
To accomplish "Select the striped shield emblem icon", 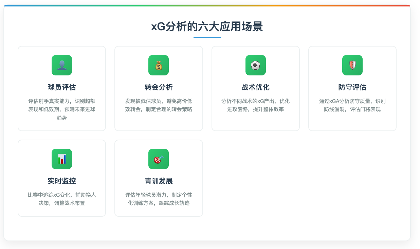I will [352, 65].
